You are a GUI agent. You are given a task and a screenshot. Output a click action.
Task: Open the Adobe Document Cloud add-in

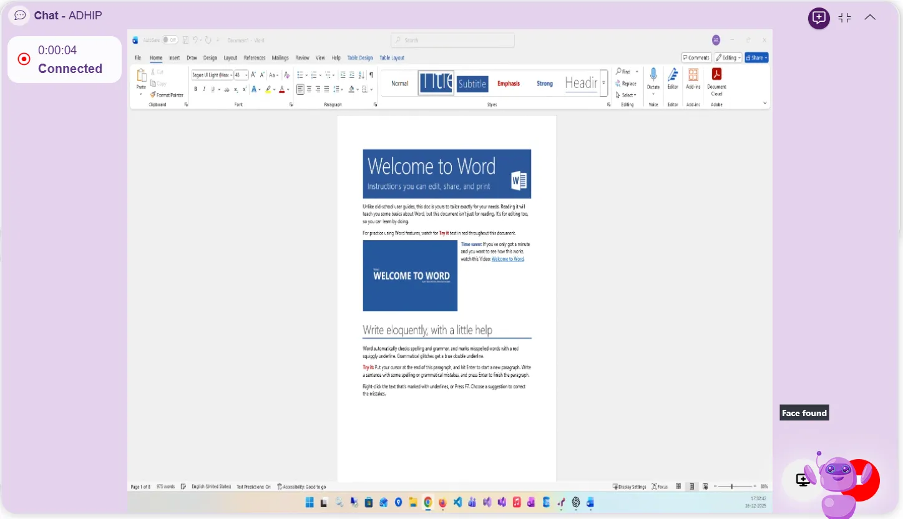pos(716,74)
